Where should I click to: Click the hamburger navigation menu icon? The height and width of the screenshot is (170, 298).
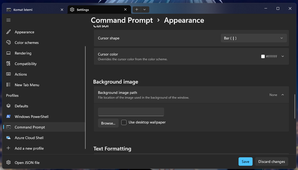pyautogui.click(x=8, y=20)
